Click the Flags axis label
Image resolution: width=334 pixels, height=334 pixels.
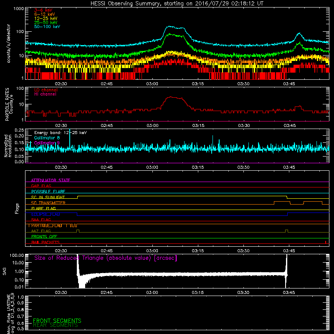tap(17, 208)
